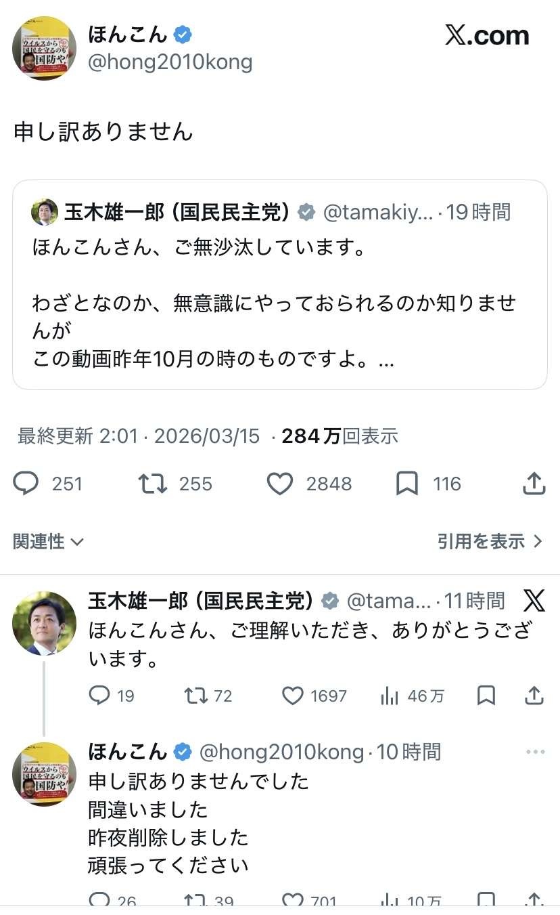Bookmark the main post with 116 saves
Image resolution: width=560 pixels, height=915 pixels.
click(407, 484)
